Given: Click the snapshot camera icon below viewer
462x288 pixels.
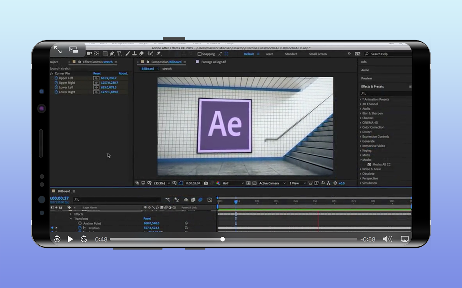Looking at the screenshot, I should pos(206,183).
